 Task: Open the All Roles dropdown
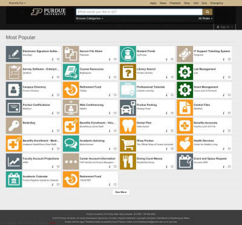tap(205, 18)
